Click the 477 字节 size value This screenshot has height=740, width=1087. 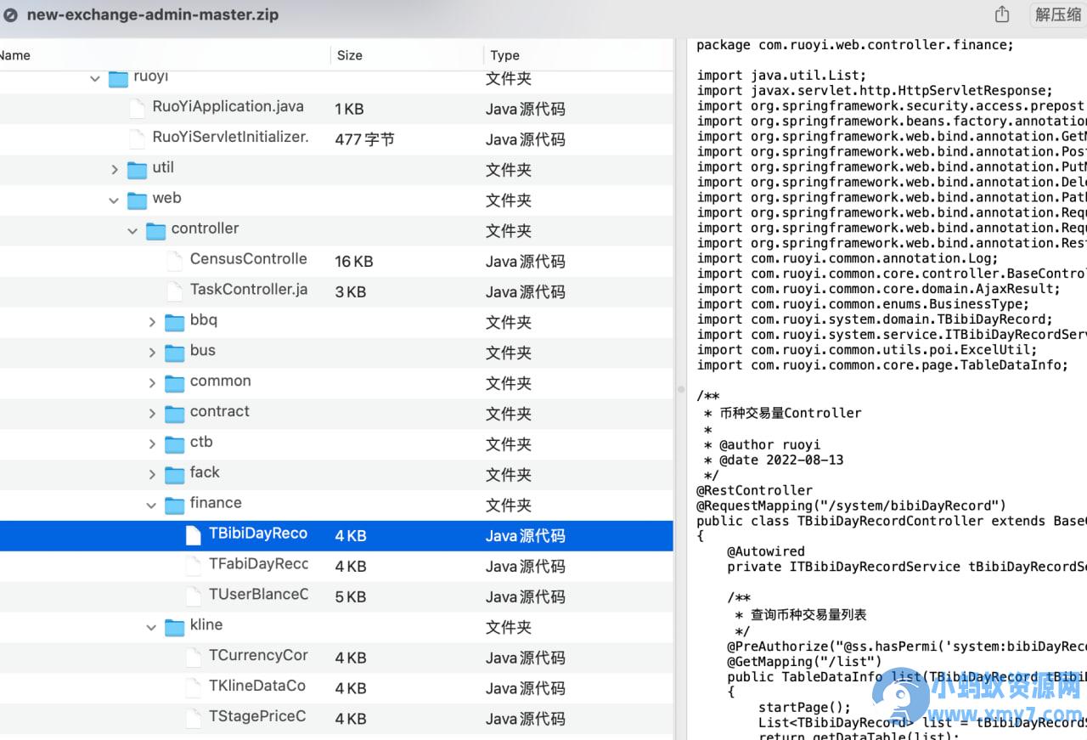coord(364,139)
